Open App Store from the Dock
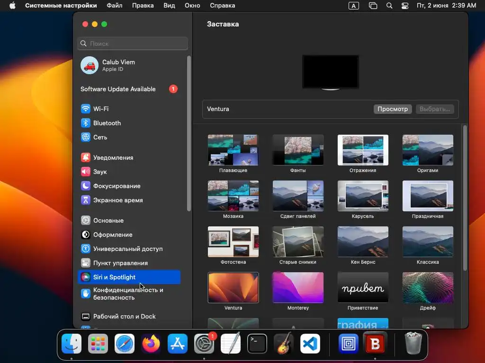The height and width of the screenshot is (363, 485). coord(178,344)
